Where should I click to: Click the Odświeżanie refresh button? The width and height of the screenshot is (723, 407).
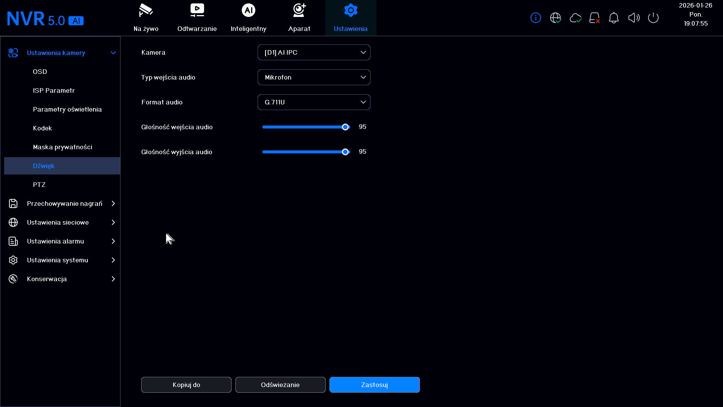[x=281, y=385]
